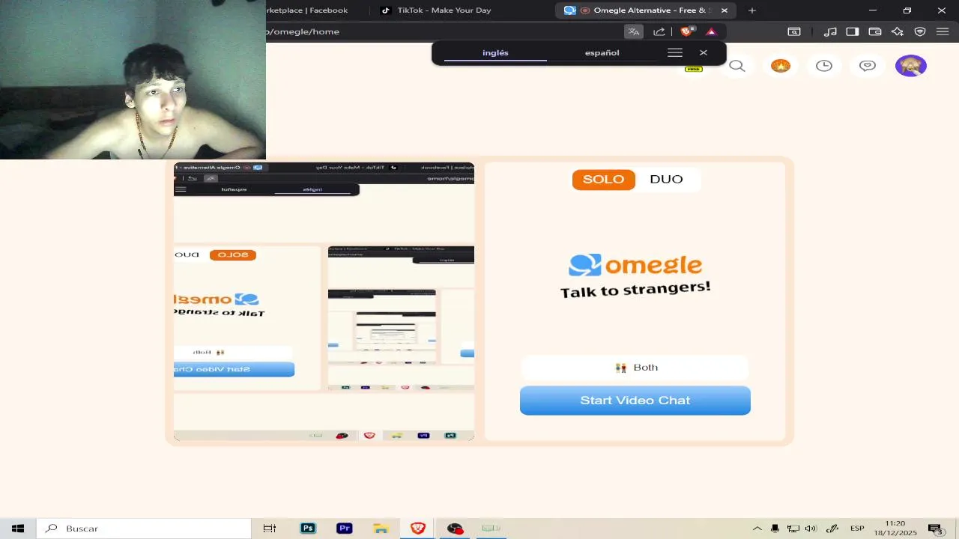Open the monkey profile avatar
The width and height of the screenshot is (959, 539).
point(911,66)
